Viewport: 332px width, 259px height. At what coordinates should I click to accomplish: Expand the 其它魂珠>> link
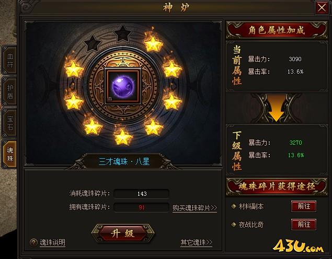196,242
